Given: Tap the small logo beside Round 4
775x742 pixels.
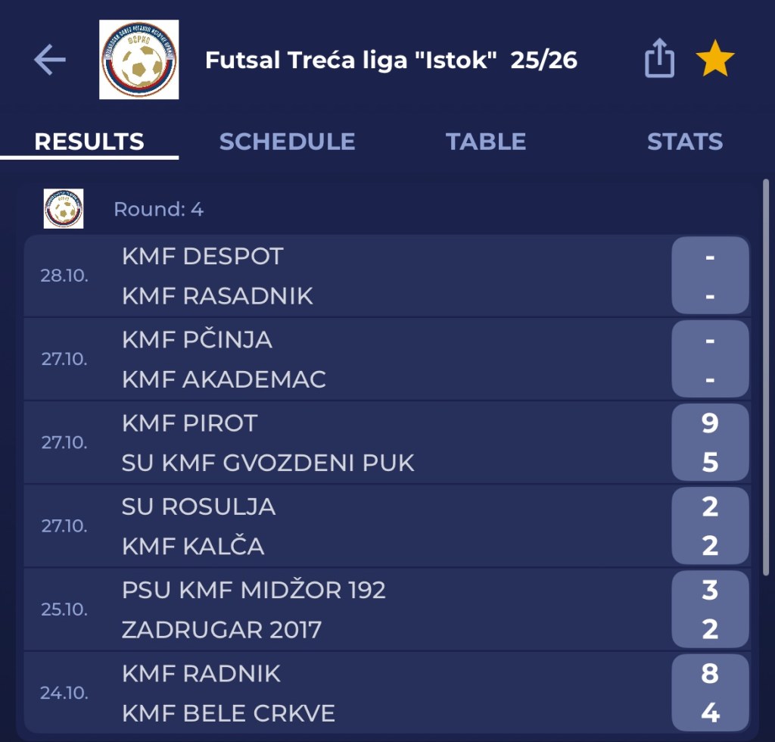Looking at the screenshot, I should pyautogui.click(x=64, y=209).
